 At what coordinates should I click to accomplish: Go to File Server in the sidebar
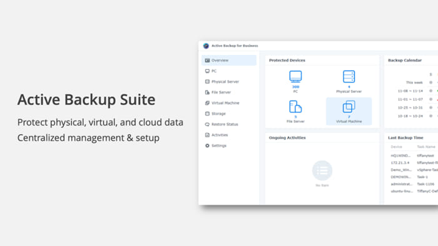[x=229, y=92]
